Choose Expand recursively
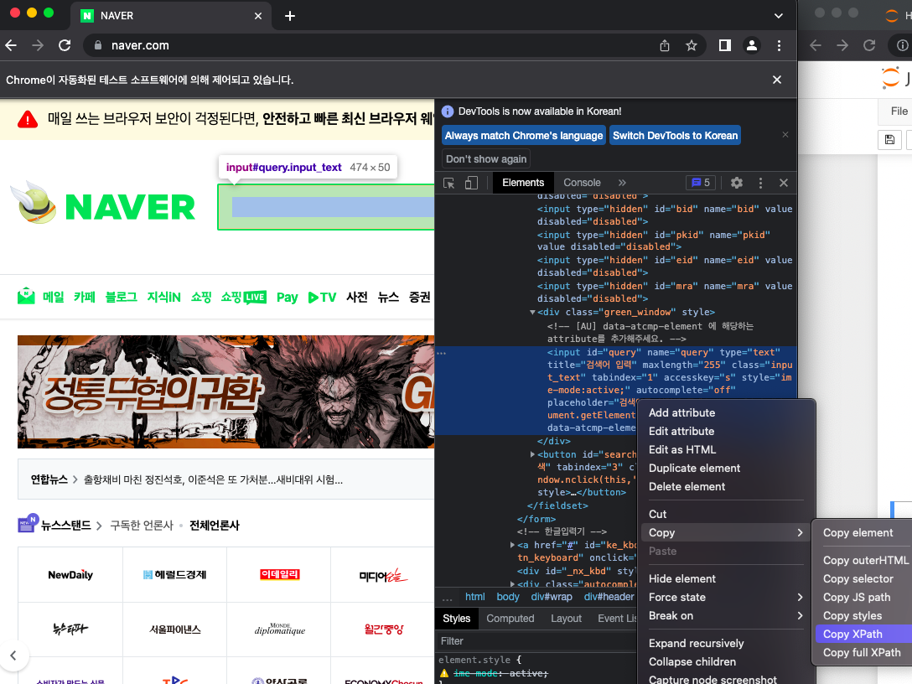This screenshot has width=912, height=684. tap(726, 643)
